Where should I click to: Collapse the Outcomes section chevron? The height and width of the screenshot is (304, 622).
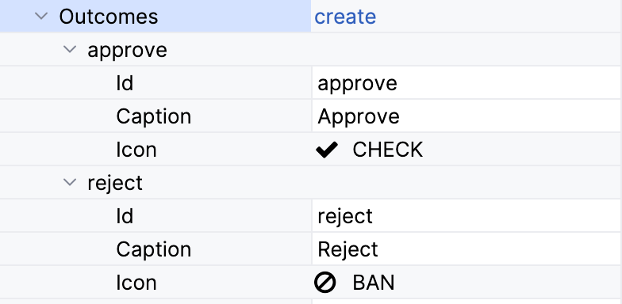[x=41, y=16]
